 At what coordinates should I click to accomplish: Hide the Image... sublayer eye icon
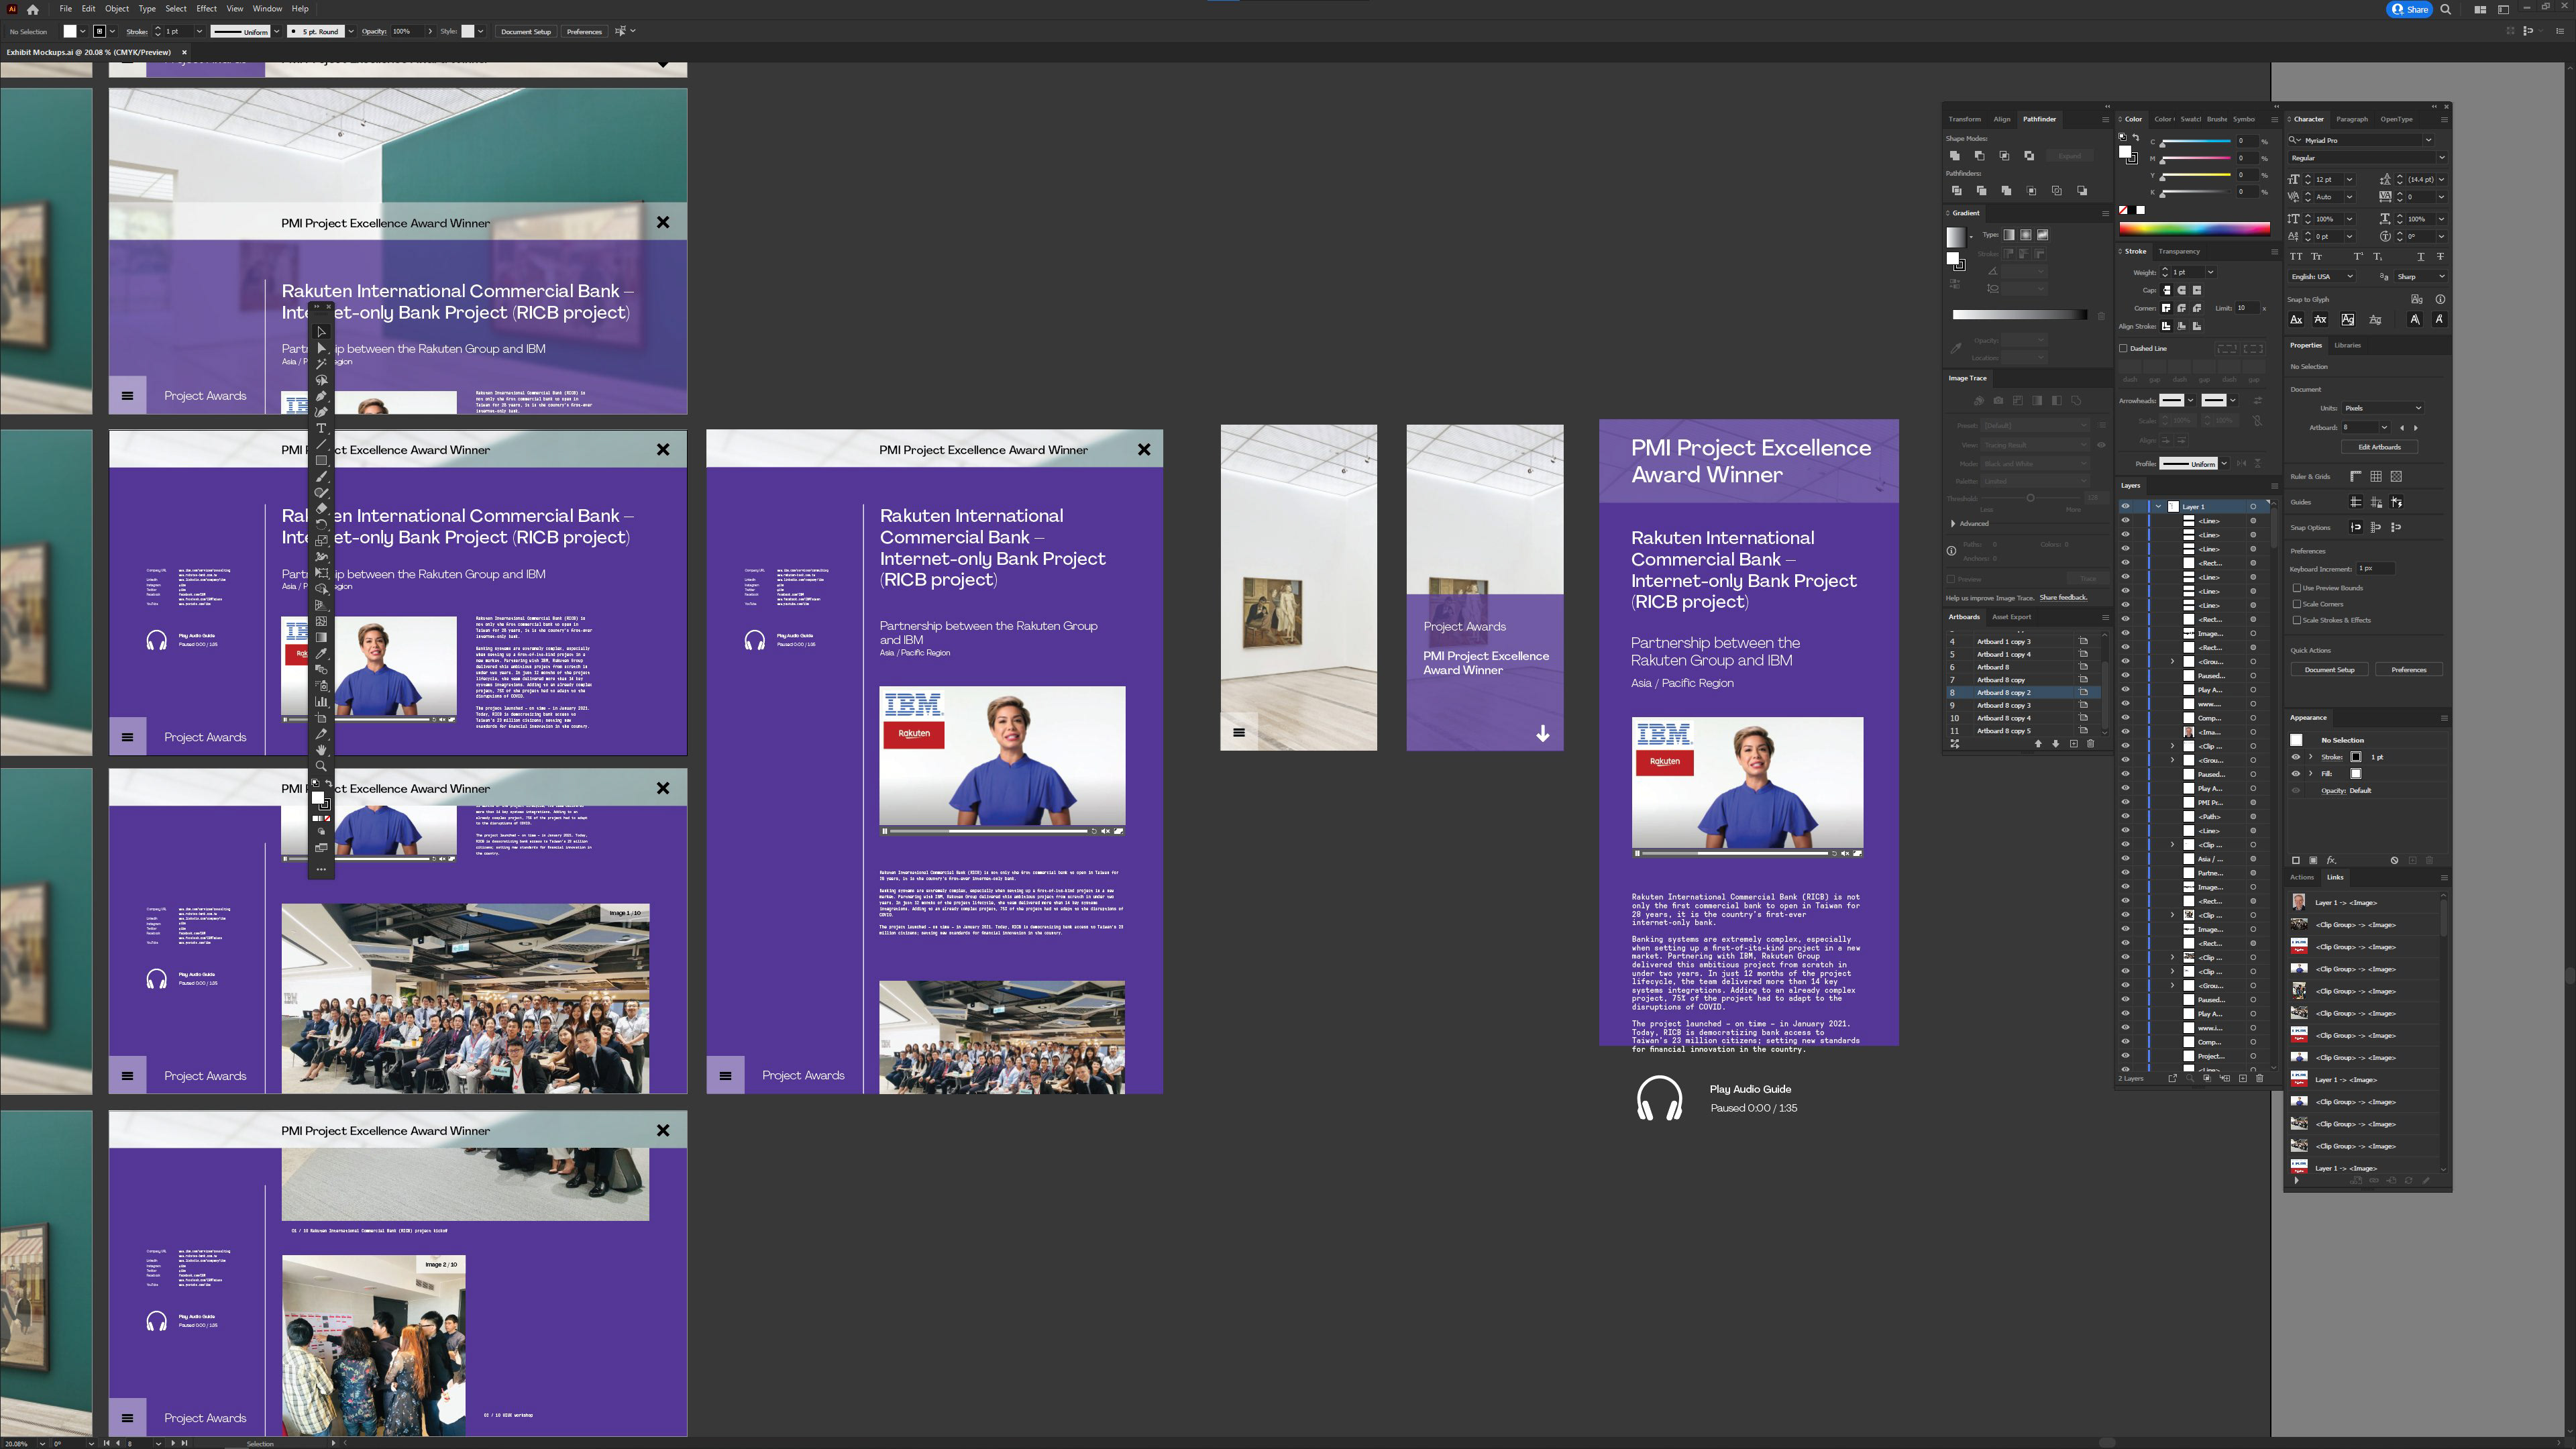pyautogui.click(x=2126, y=633)
